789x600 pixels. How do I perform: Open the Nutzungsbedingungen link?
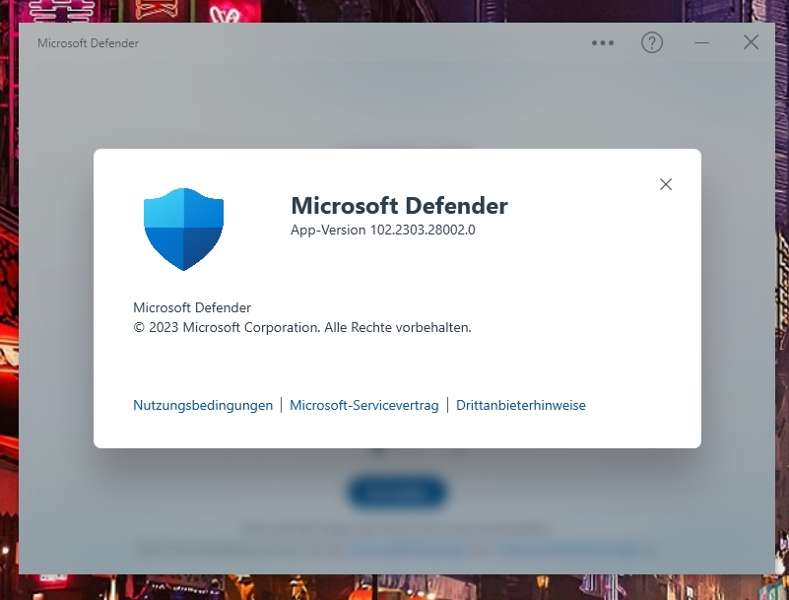(x=203, y=405)
